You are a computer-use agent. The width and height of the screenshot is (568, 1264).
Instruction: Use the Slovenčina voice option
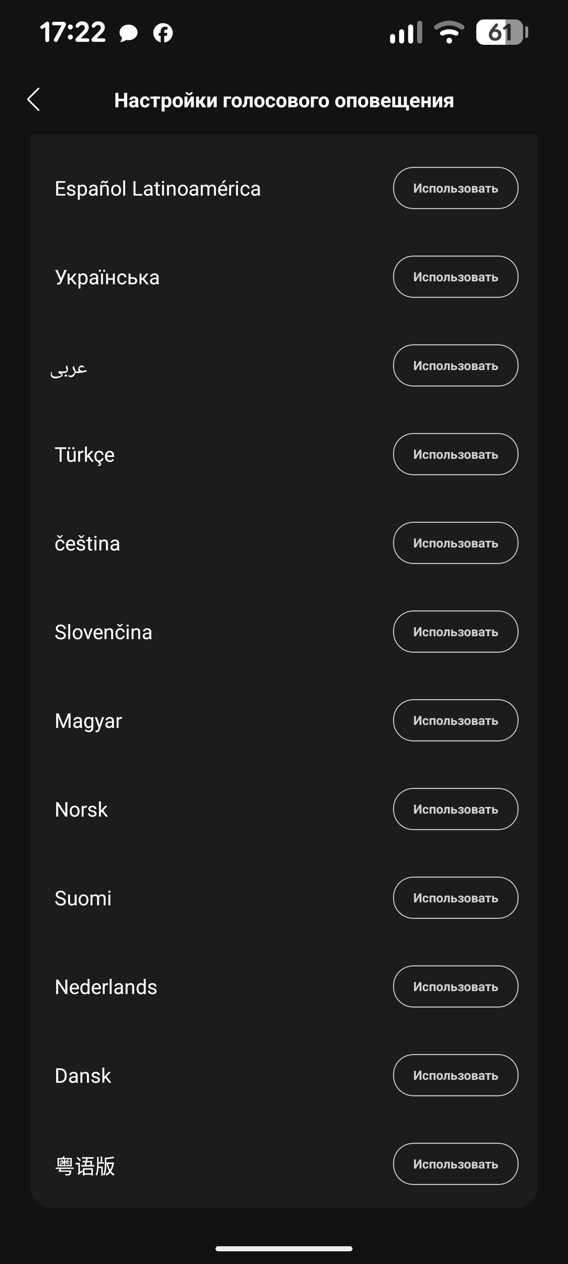[455, 632]
